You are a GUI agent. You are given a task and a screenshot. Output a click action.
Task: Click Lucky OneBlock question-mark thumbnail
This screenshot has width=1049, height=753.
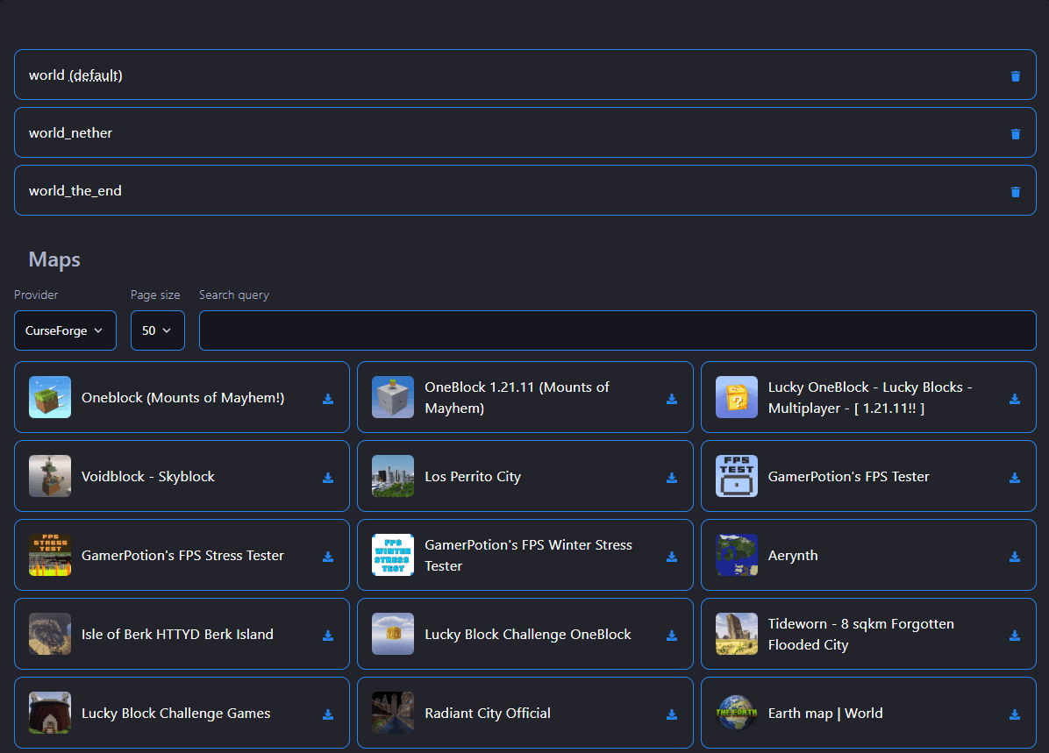point(737,397)
